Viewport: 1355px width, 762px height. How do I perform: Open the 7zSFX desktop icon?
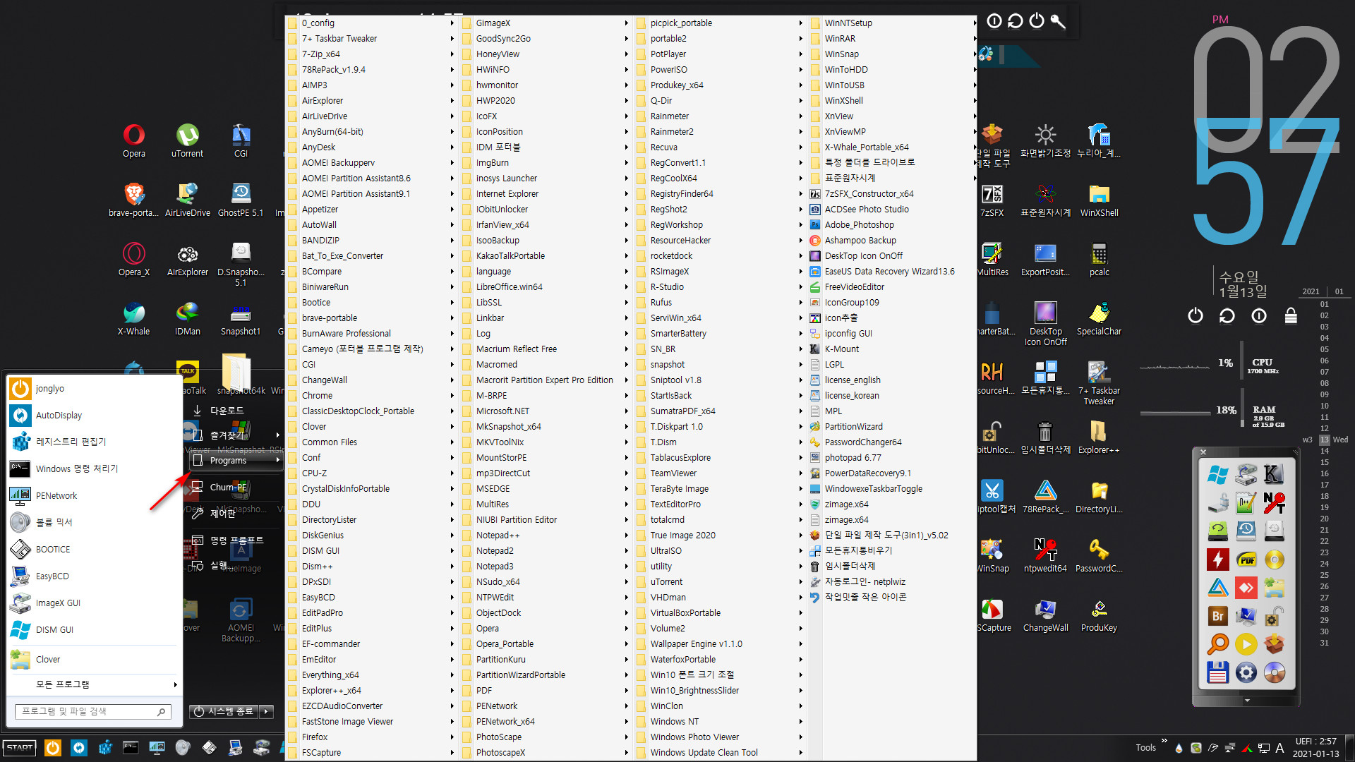[x=992, y=200]
